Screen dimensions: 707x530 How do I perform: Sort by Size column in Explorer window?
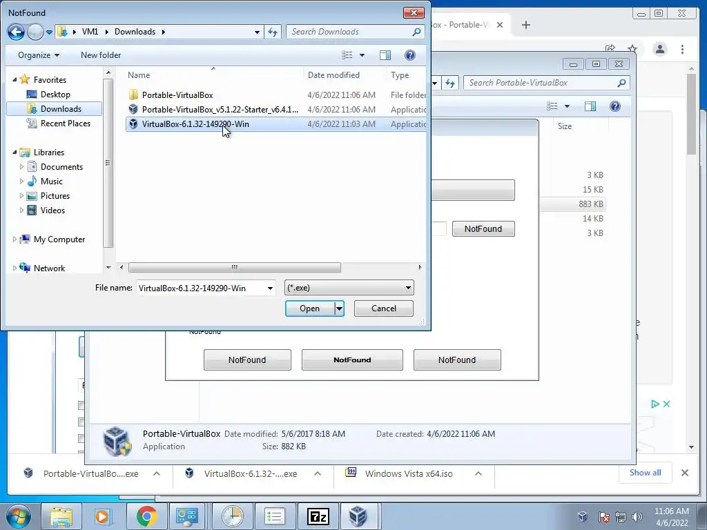(565, 126)
